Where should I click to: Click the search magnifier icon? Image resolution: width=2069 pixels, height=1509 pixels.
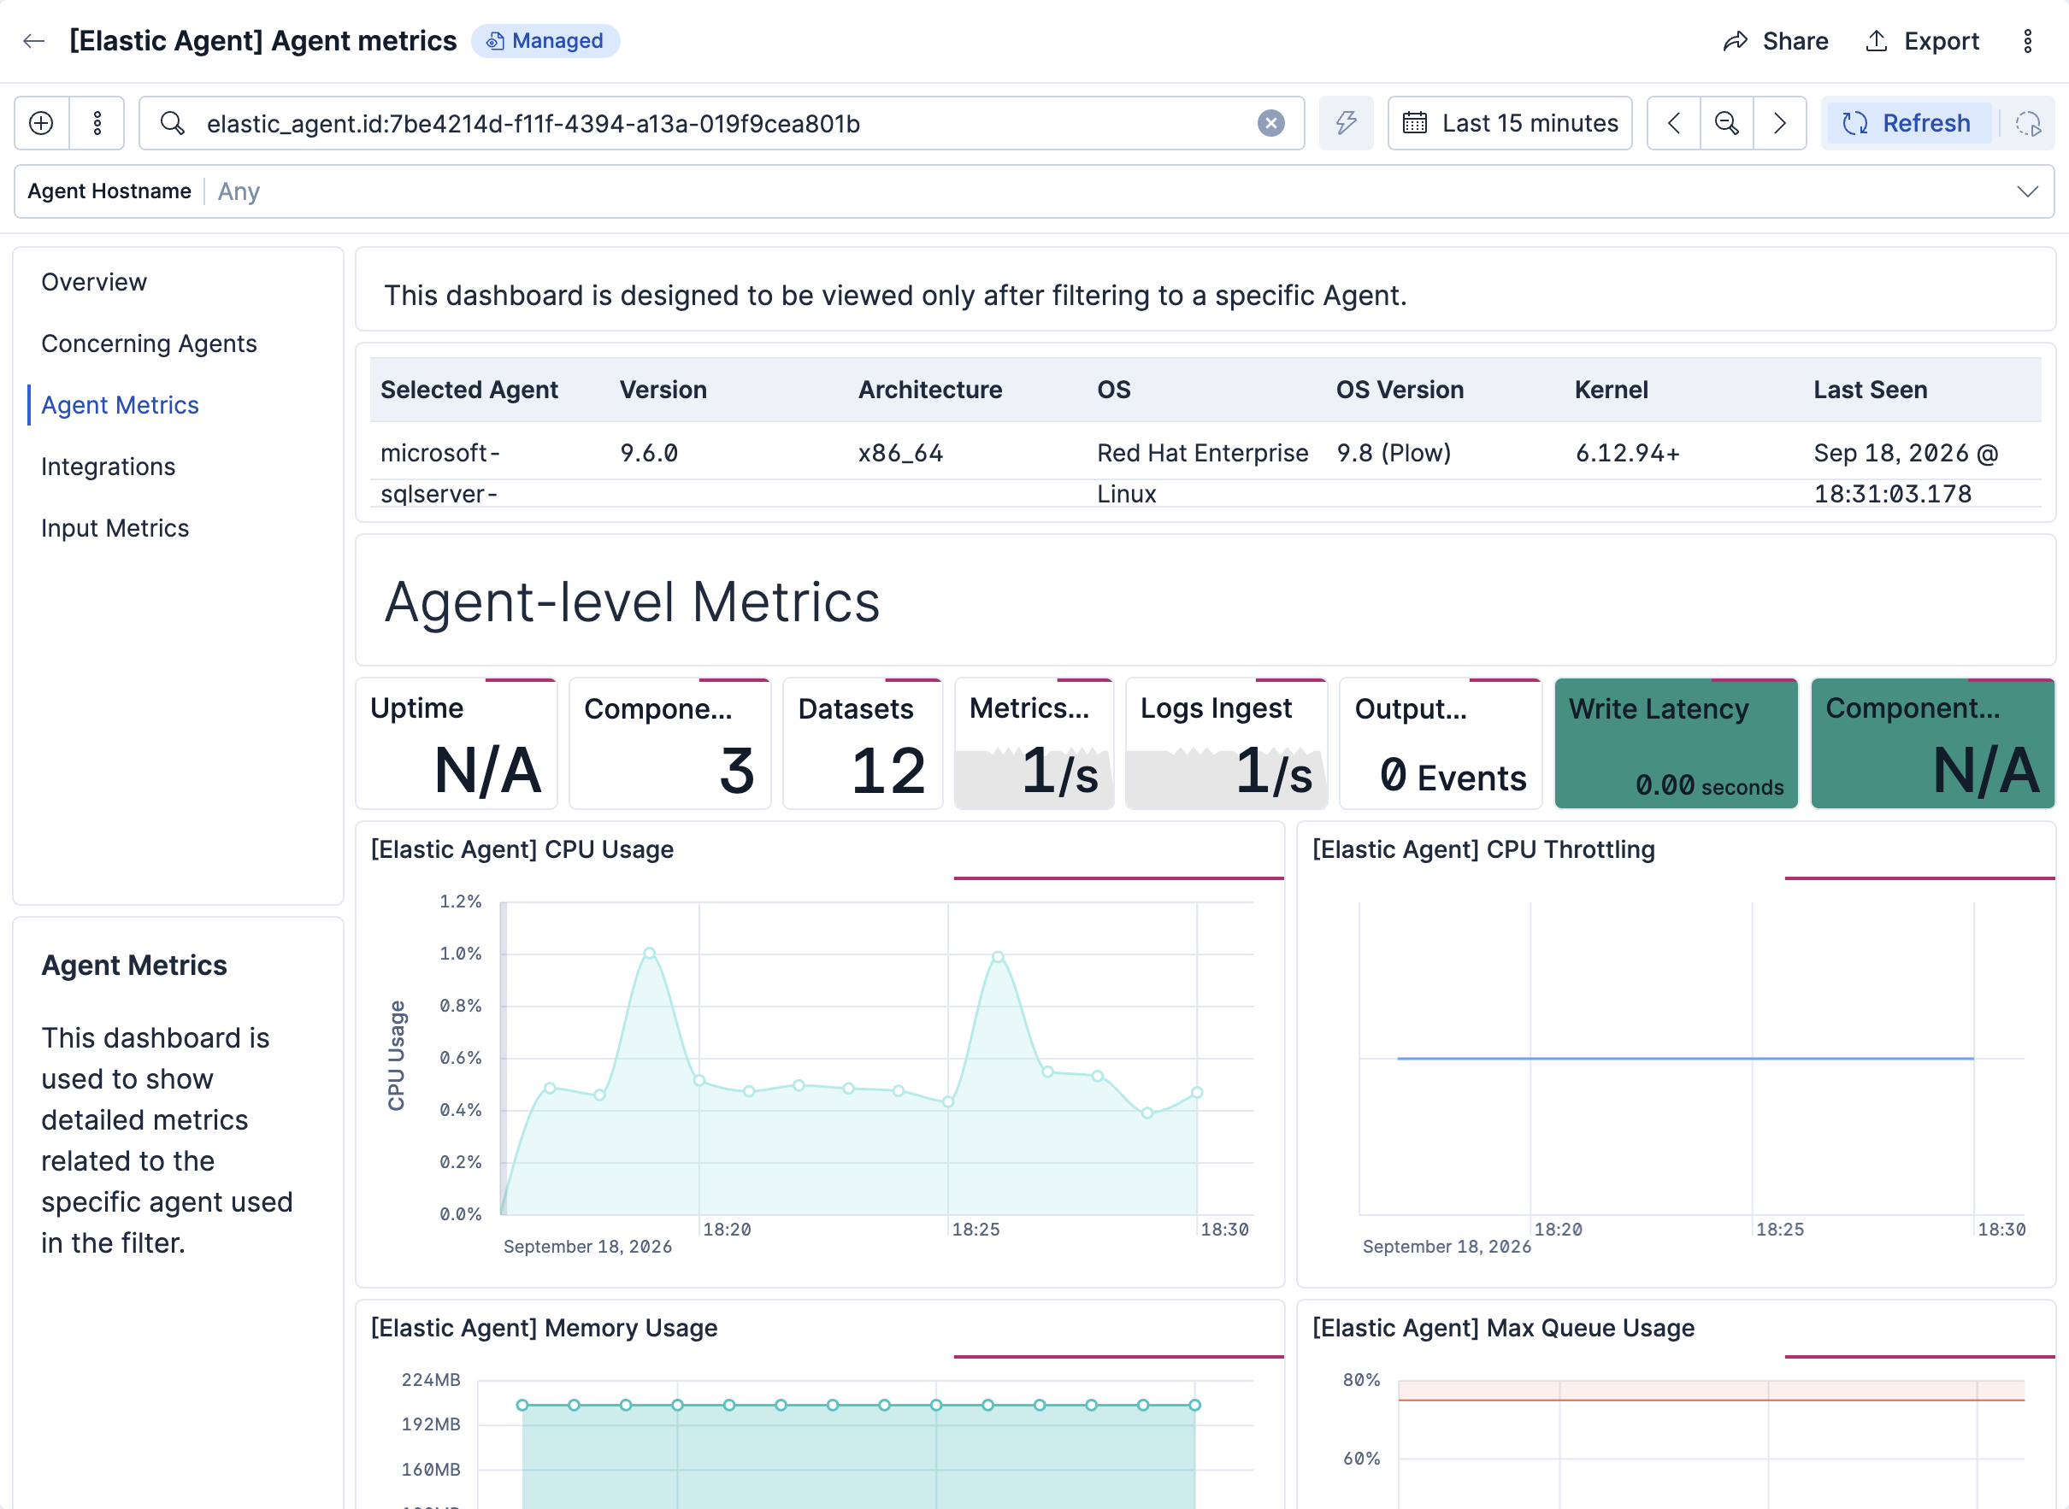point(172,123)
